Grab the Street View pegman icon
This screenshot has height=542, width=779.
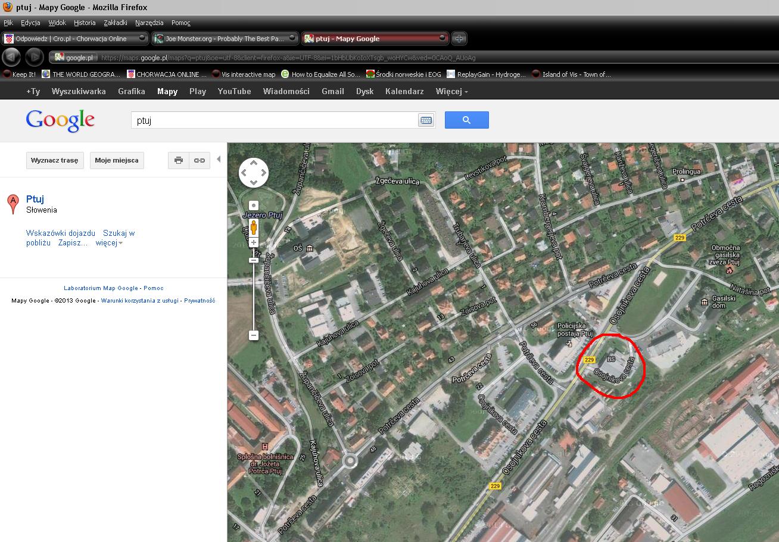pos(253,227)
